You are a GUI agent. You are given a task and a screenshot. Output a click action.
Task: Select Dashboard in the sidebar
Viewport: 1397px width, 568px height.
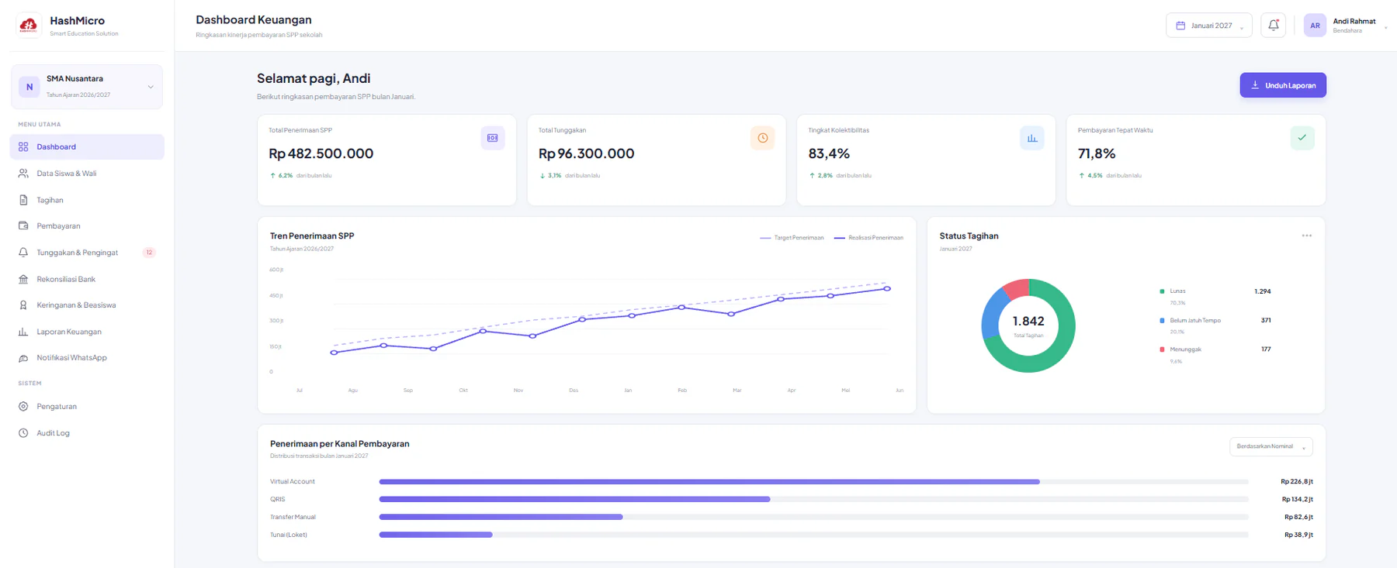tap(87, 147)
